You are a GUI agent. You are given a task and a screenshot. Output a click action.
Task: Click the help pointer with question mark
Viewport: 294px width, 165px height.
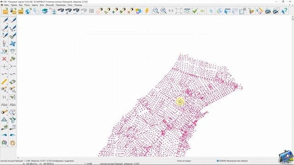[284, 11]
